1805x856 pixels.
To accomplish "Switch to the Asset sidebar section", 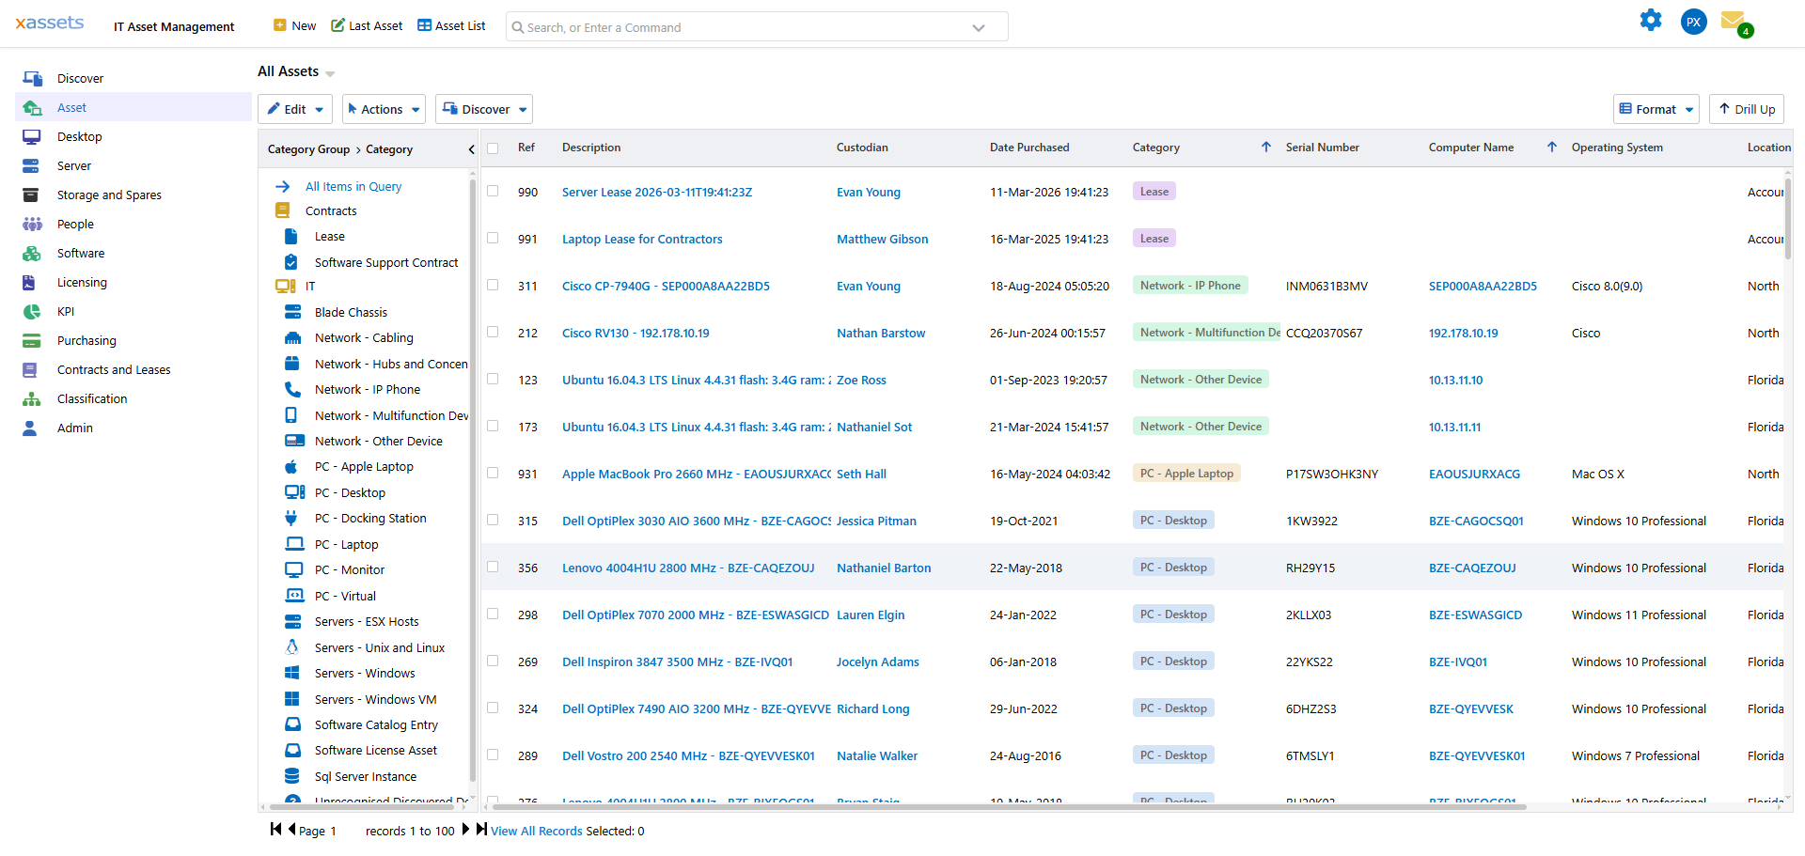I will (x=71, y=107).
